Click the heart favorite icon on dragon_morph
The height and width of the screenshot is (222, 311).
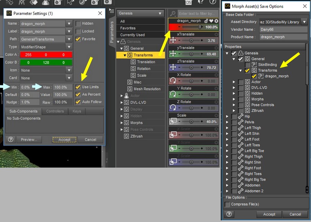(x=211, y=21)
